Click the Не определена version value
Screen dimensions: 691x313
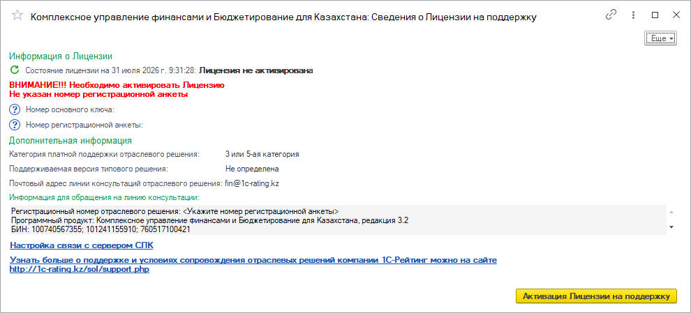point(252,169)
